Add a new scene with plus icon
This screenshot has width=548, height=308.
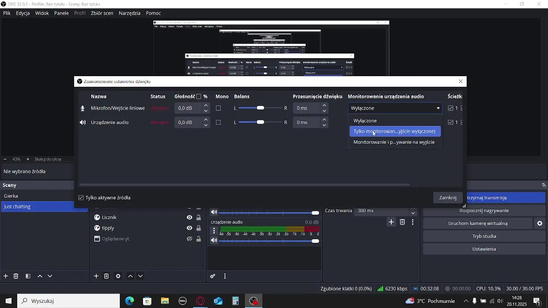click(6, 276)
